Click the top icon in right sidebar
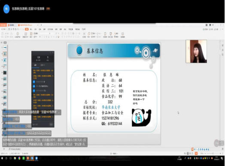225x166 pixels. (223, 46)
